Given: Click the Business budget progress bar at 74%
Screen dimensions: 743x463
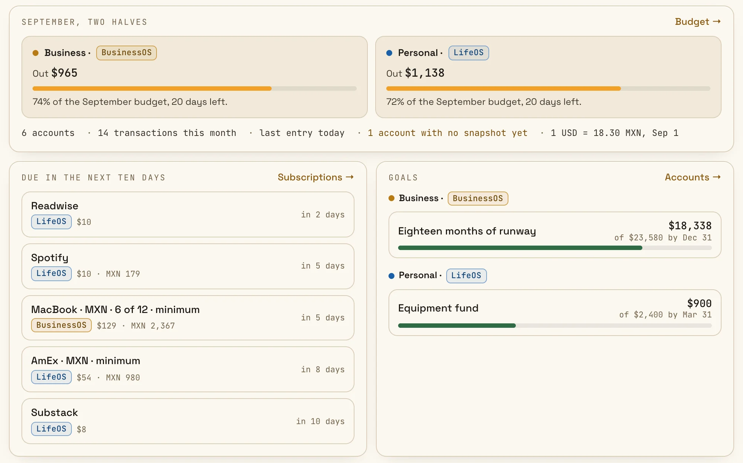Looking at the screenshot, I should [x=195, y=89].
